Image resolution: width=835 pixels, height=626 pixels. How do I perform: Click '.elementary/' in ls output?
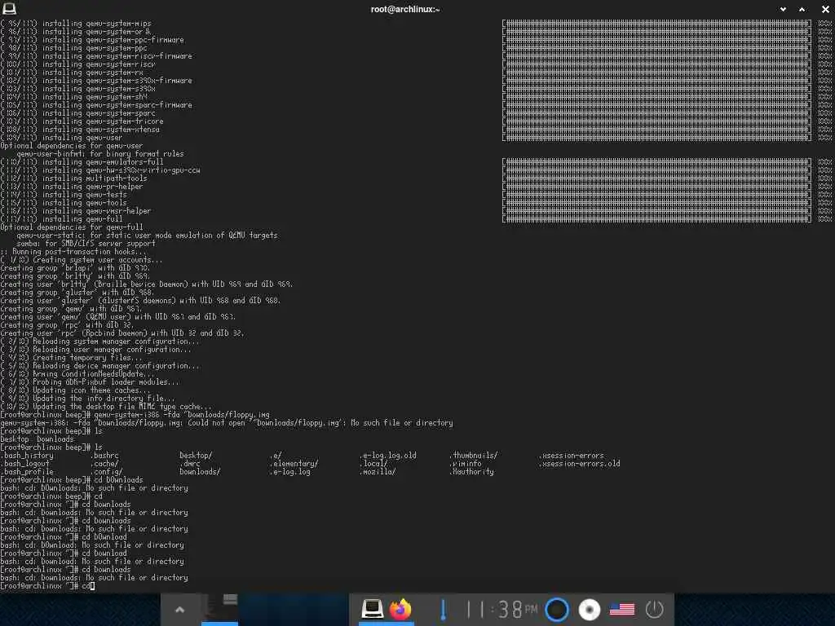tap(294, 464)
